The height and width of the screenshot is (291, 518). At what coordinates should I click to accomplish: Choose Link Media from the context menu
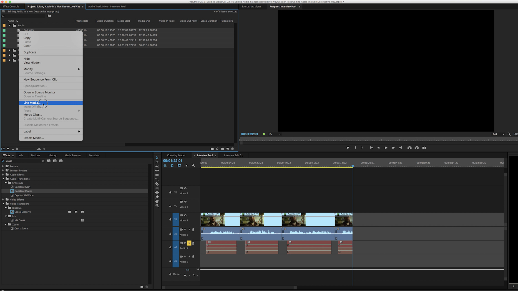coord(32,103)
